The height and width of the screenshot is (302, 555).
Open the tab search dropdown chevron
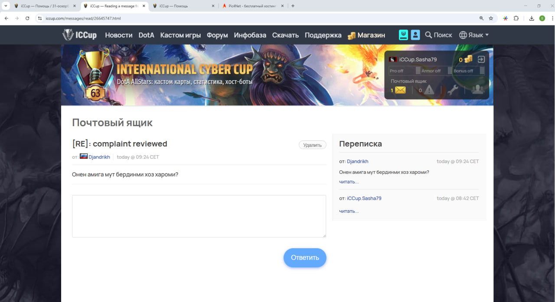point(6,6)
